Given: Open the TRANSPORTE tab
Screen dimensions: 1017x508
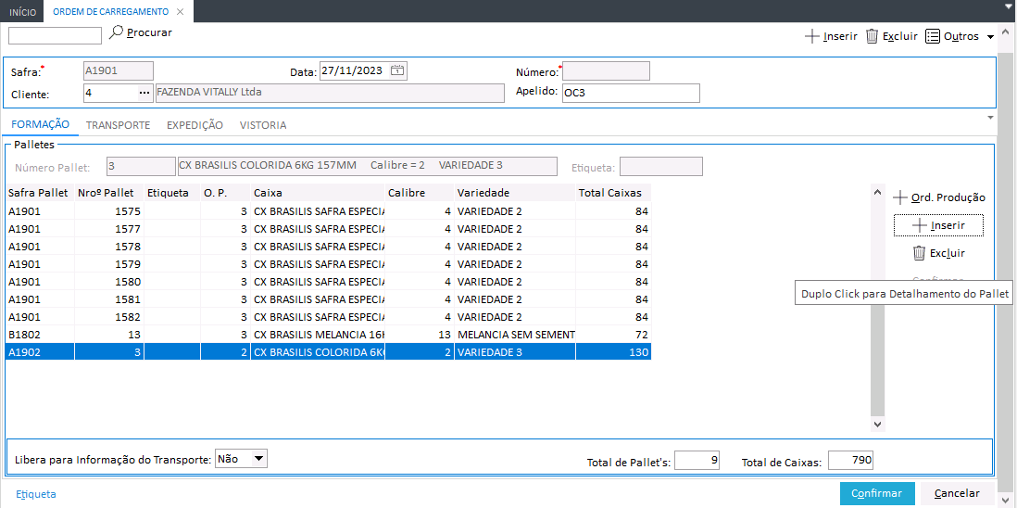Looking at the screenshot, I should (118, 125).
